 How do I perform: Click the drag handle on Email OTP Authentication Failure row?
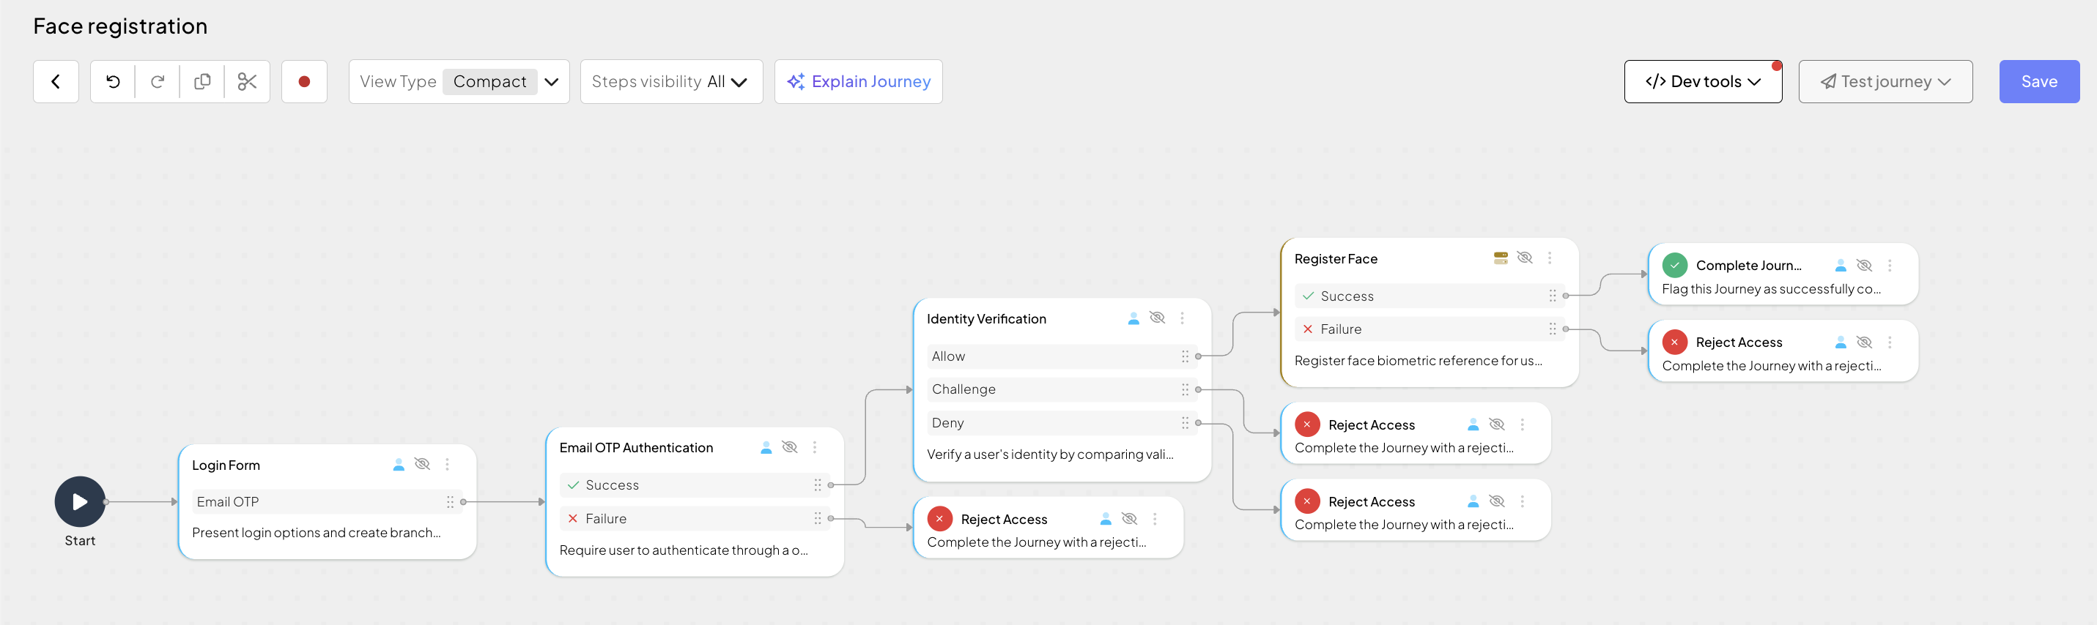[x=817, y=519]
